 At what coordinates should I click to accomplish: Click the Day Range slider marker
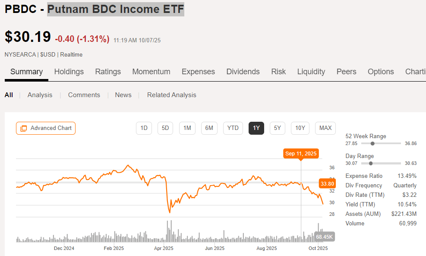371,163
